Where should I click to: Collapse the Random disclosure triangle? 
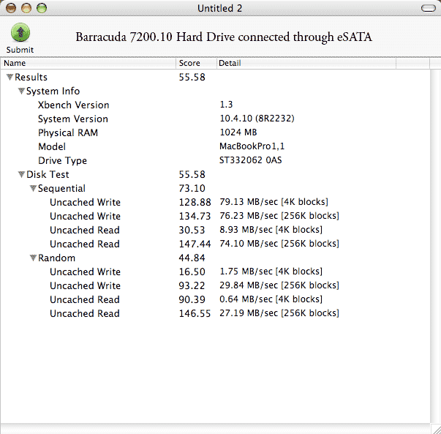click(x=33, y=258)
